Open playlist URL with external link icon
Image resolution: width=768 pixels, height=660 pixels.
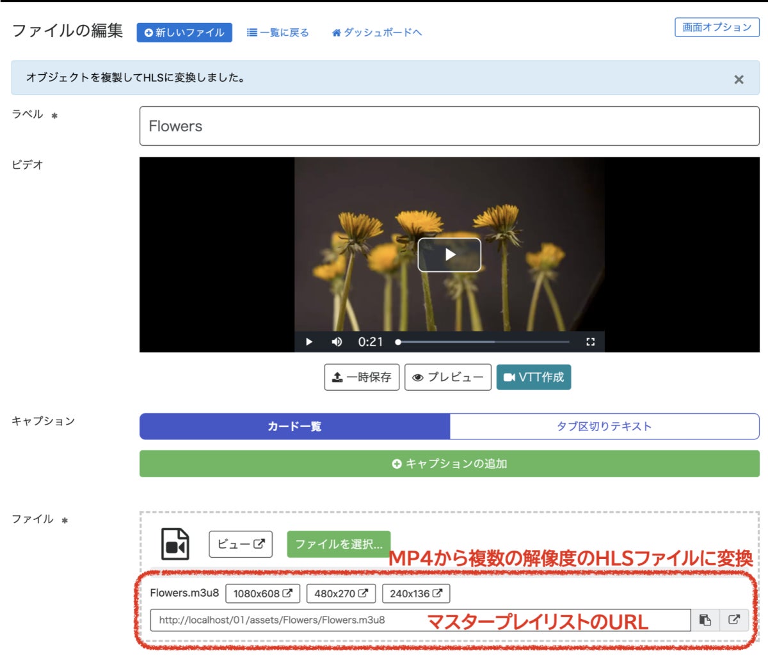click(734, 620)
